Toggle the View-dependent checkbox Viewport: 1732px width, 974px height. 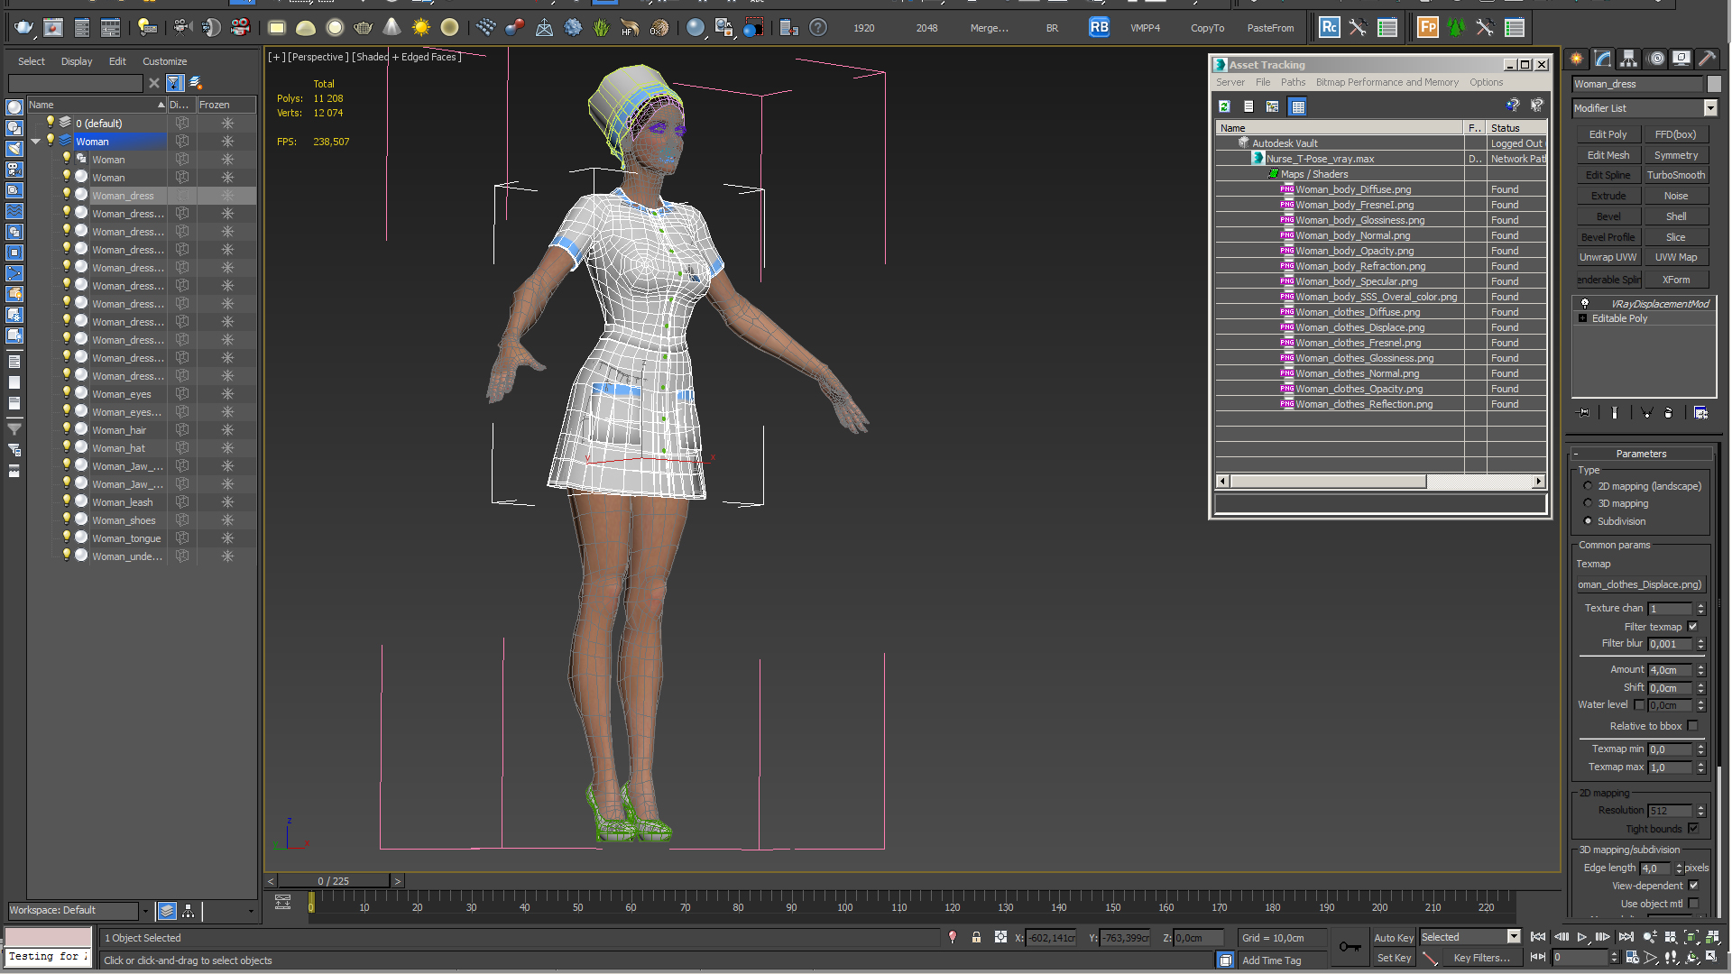(1692, 886)
